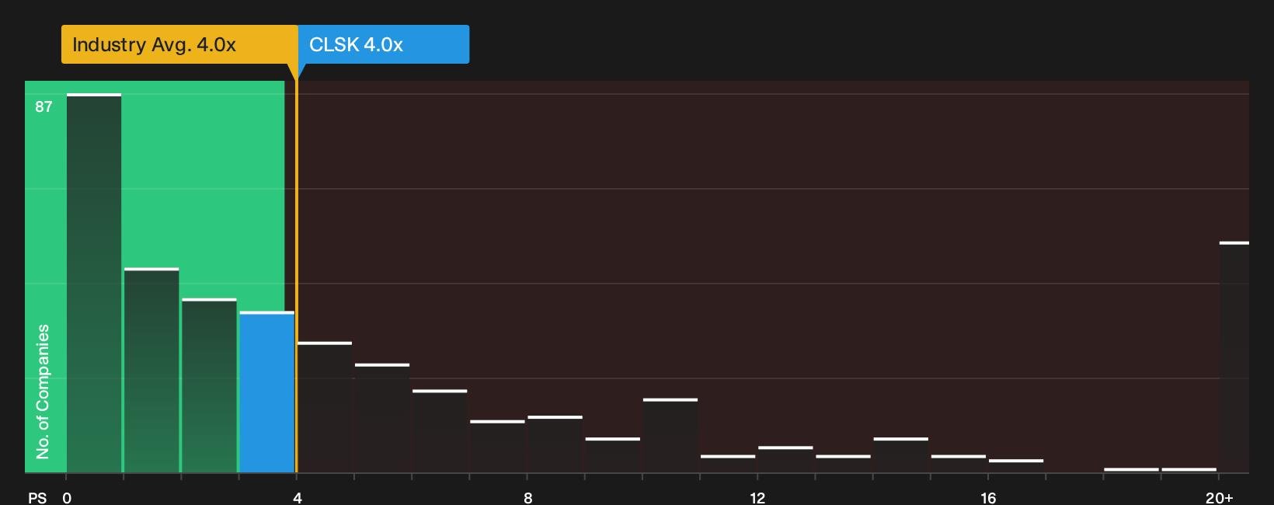This screenshot has width=1274, height=505.
Task: Select the bar just right of 8
Action: point(555,444)
